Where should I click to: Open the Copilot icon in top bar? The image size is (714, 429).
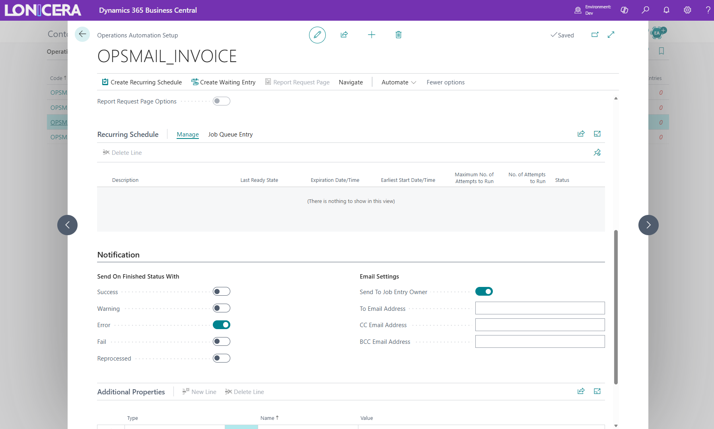point(625,10)
